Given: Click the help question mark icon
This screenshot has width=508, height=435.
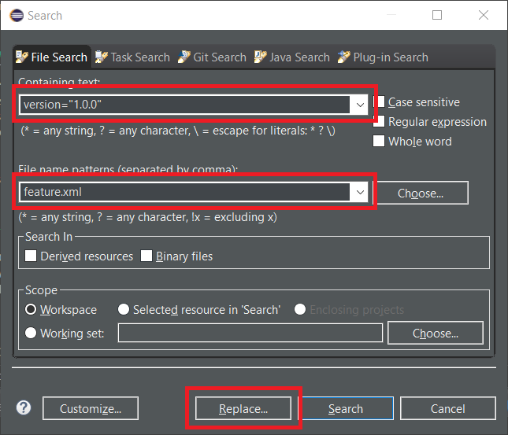Looking at the screenshot, I should pos(24,407).
